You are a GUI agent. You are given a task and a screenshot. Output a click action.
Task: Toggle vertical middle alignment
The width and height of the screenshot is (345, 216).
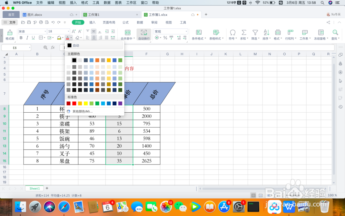point(94,31)
